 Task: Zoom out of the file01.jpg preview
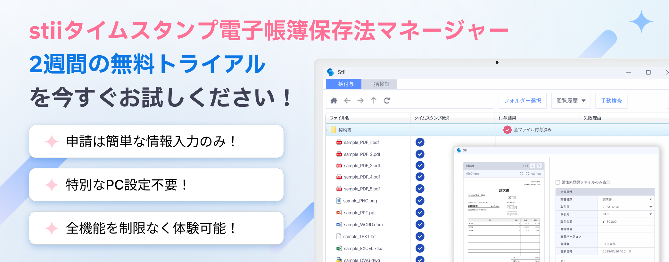pos(540,174)
